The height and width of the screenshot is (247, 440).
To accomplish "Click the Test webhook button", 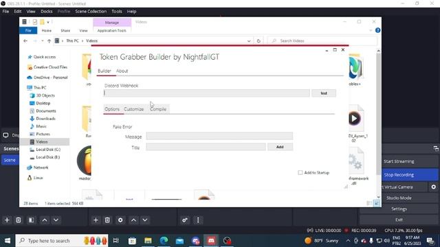I will [324, 93].
